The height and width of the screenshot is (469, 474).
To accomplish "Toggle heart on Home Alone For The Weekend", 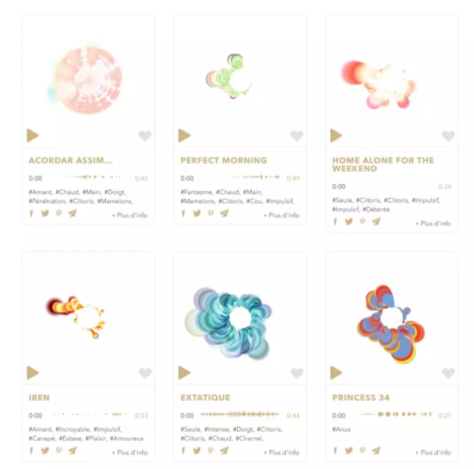I will pos(448,136).
